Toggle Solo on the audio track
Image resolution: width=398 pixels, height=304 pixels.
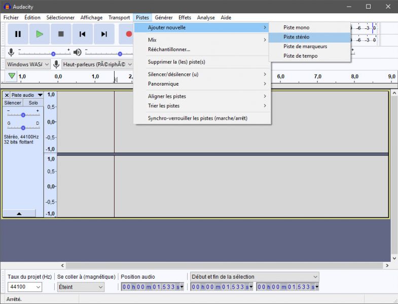33,103
